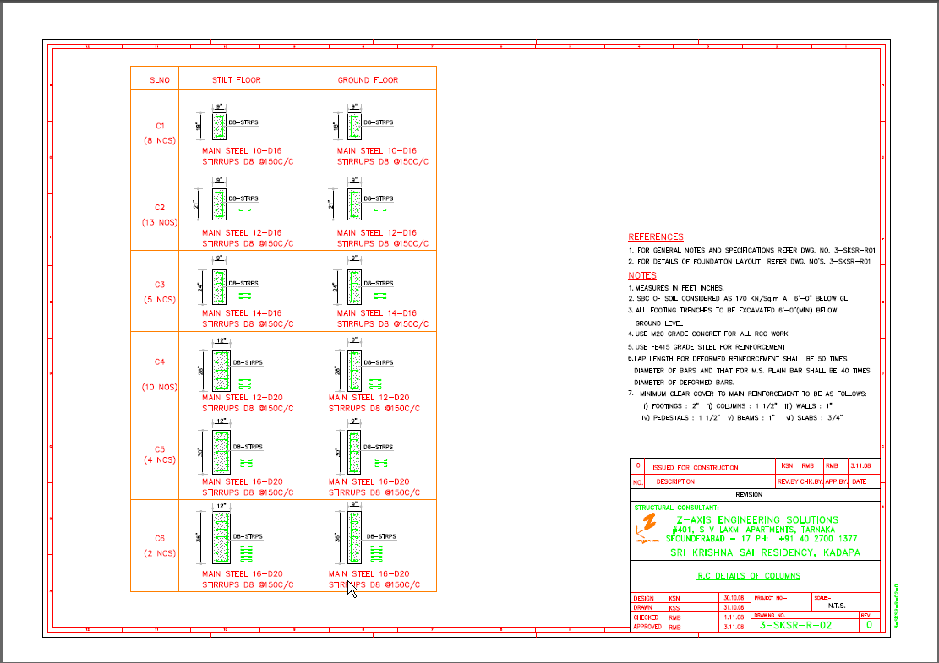Click the C4 stilt floor column section drawing
This screenshot has width=939, height=663.
tap(221, 371)
